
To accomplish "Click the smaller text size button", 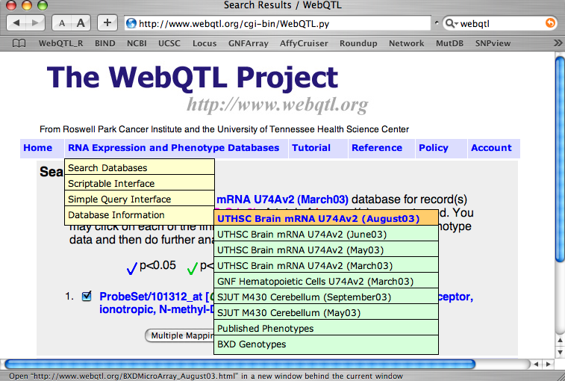I will click(63, 23).
